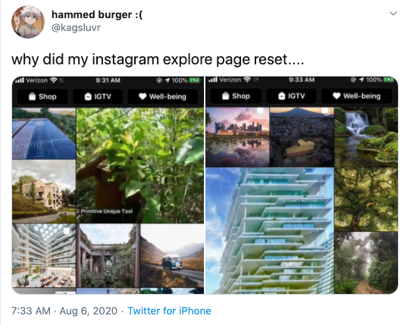Select the IGTV tab in left screenshot
Viewport: 407px width, 325px height.
pyautogui.click(x=98, y=96)
